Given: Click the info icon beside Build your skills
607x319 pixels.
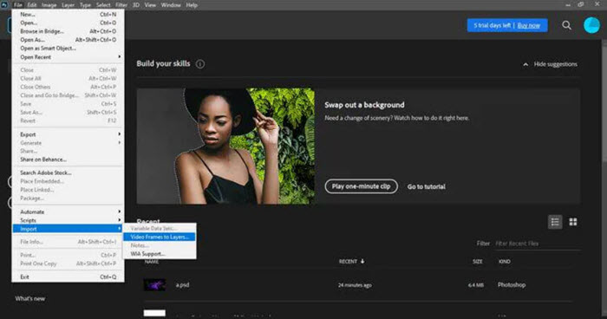Looking at the screenshot, I should (199, 64).
